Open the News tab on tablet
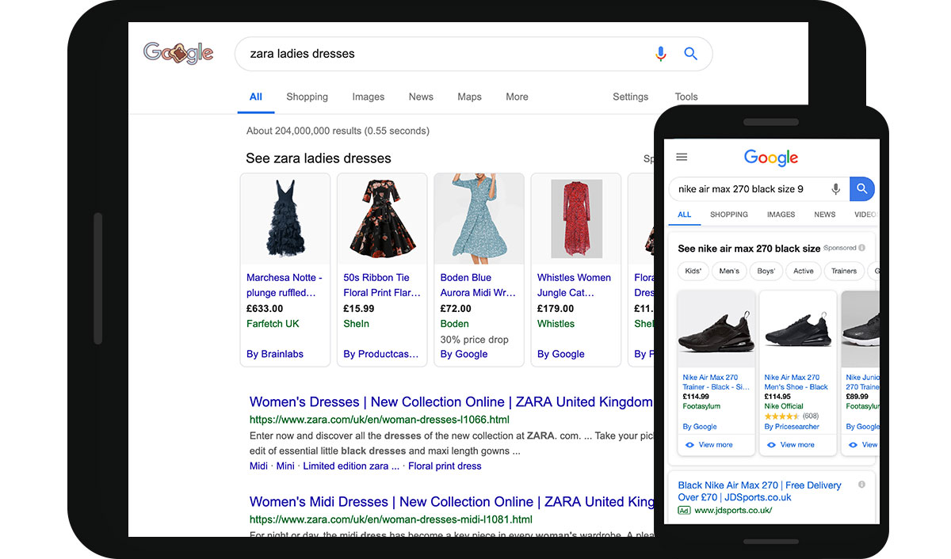This screenshot has width=951, height=559. 421,97
